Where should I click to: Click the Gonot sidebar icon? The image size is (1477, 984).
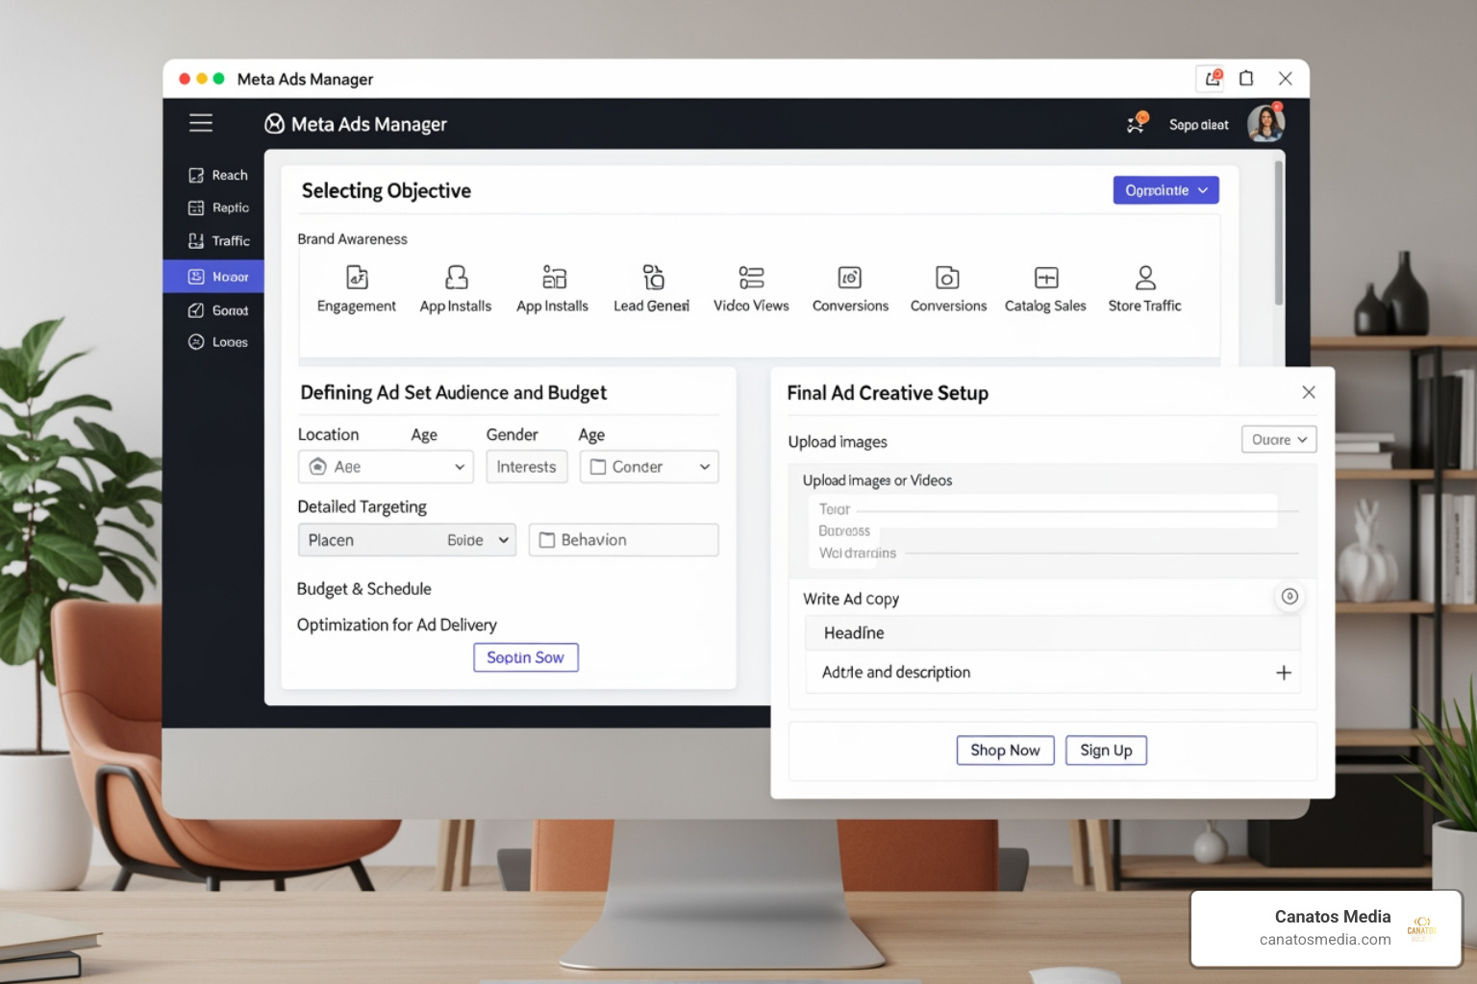(196, 310)
